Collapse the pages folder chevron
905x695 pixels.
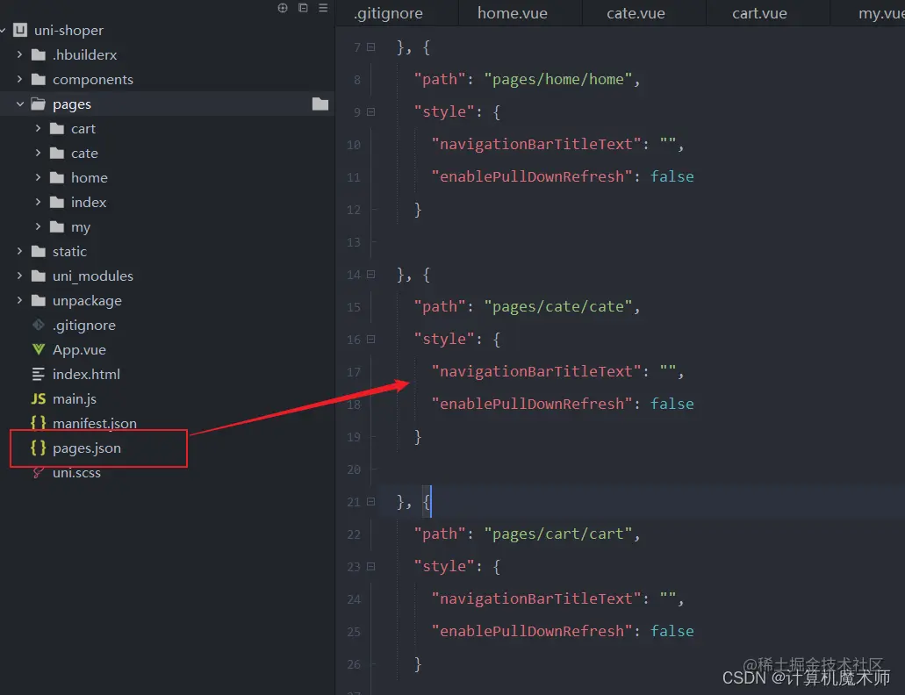(x=19, y=104)
